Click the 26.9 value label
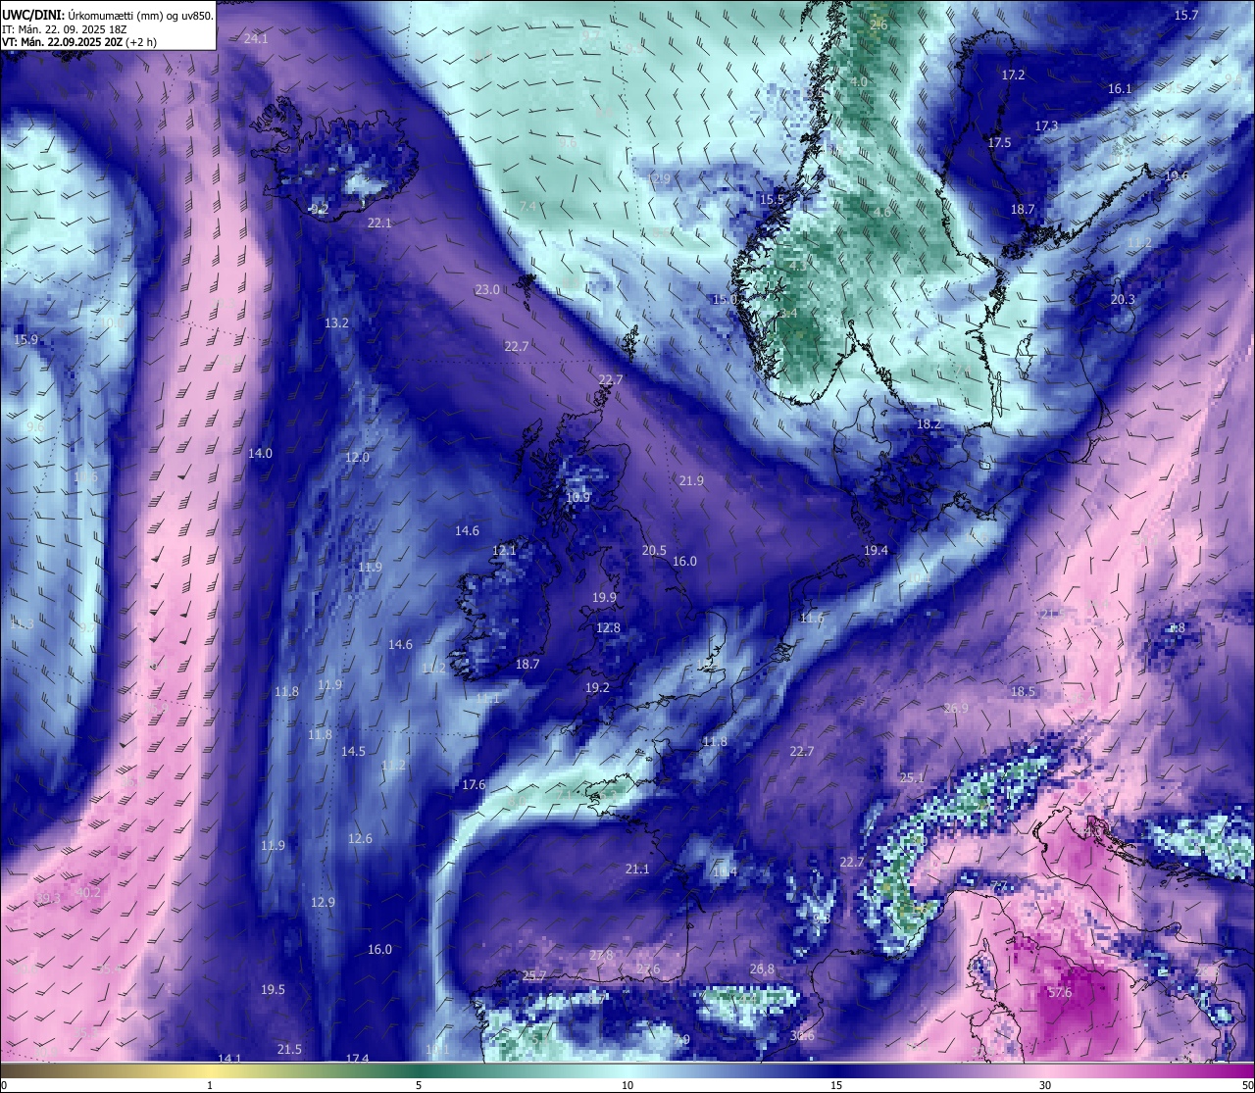This screenshot has height=1093, width=1255. (x=956, y=709)
